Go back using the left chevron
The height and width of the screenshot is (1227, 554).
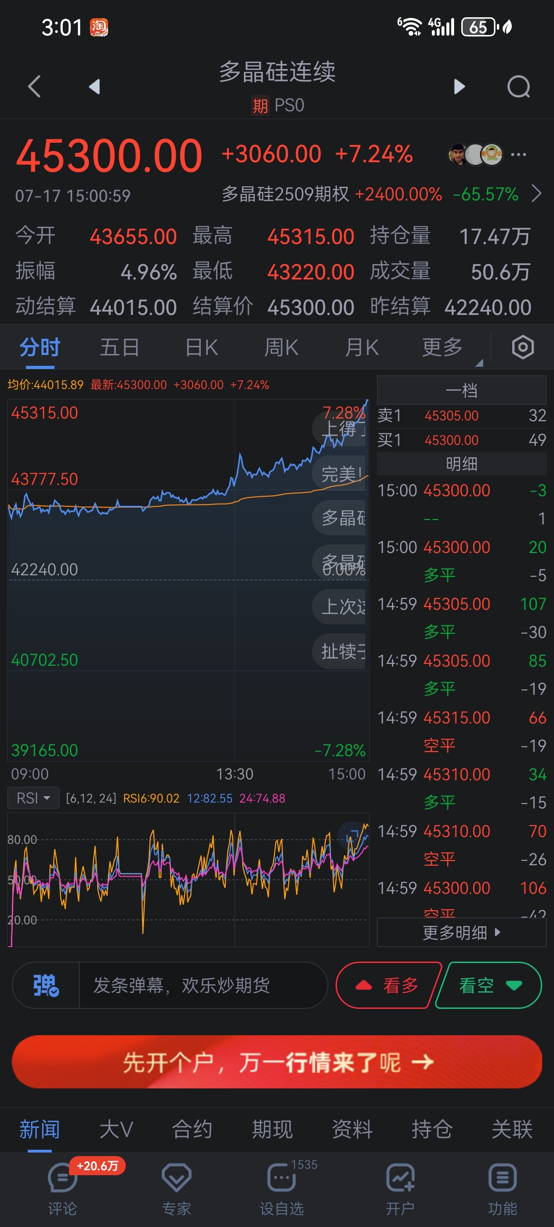(x=34, y=86)
